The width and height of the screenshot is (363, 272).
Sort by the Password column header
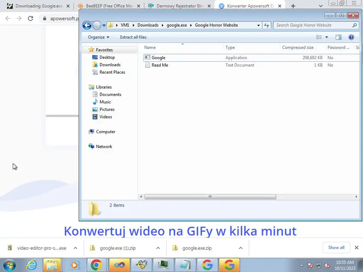(339, 47)
